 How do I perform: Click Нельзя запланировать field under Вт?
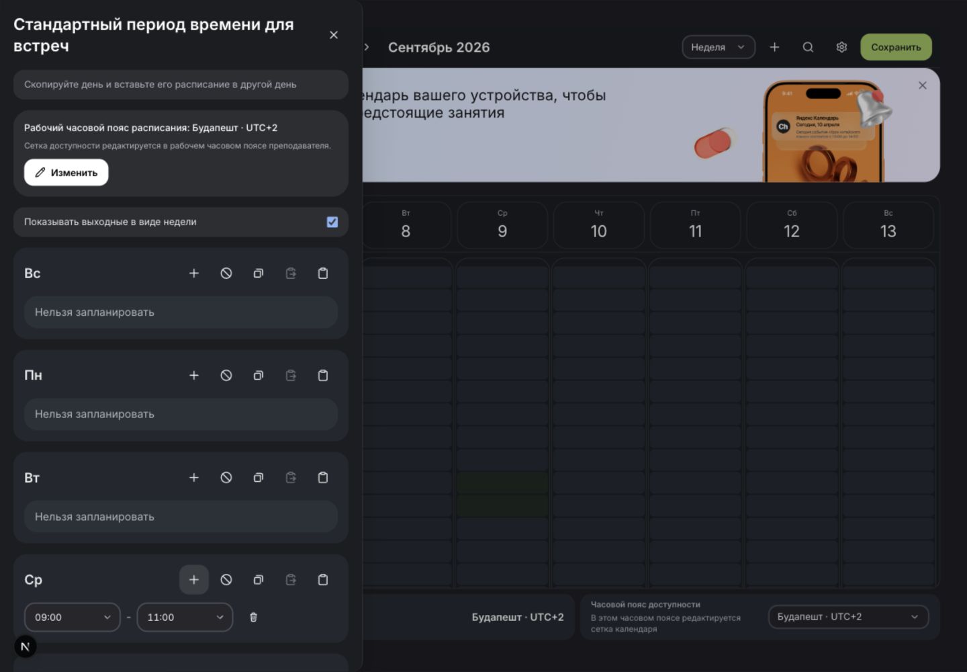click(181, 516)
